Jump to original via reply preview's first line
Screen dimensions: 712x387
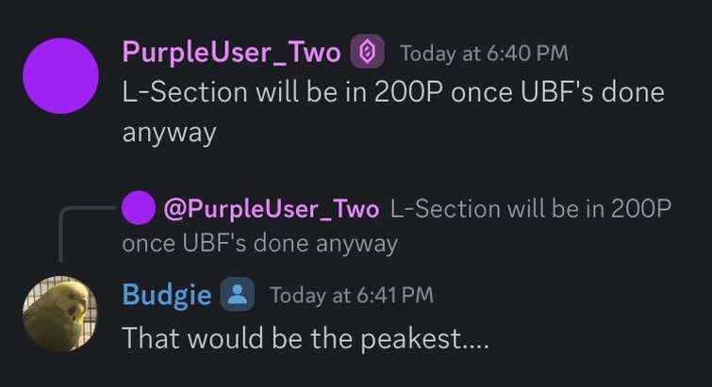click(529, 208)
